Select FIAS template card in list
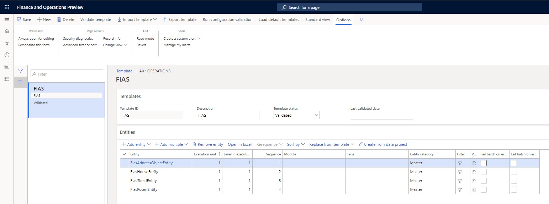Image resolution: width=549 pixels, height=204 pixels. pos(66,100)
